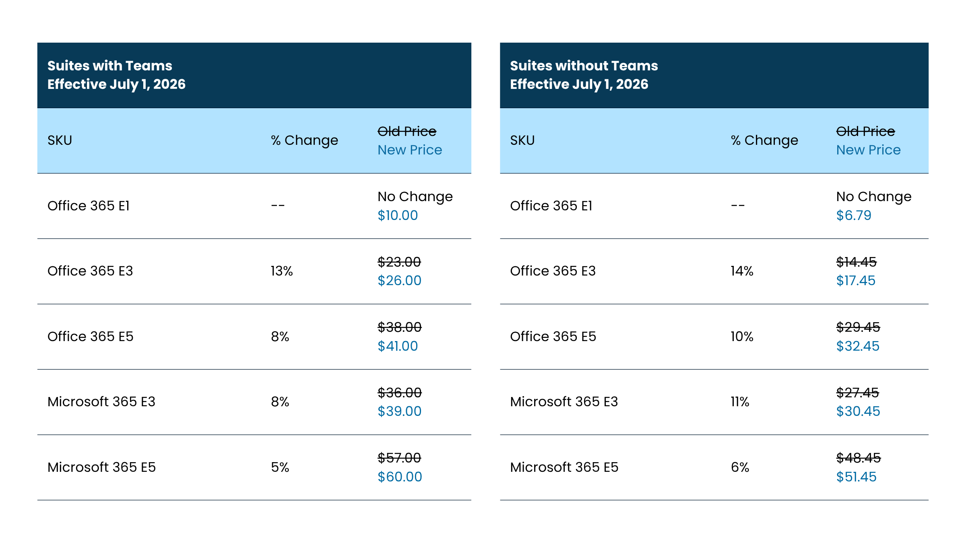The width and height of the screenshot is (966, 543).
Task: Click the new price $26.00
Action: pos(399,281)
